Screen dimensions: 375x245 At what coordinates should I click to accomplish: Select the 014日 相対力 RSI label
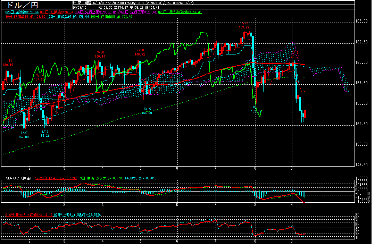coord(29,215)
